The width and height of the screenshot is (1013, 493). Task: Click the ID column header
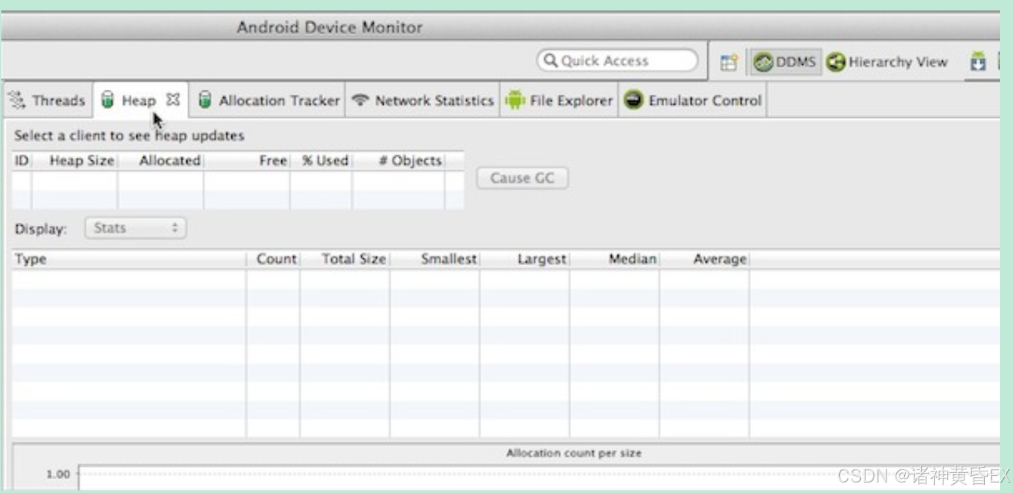(22, 160)
